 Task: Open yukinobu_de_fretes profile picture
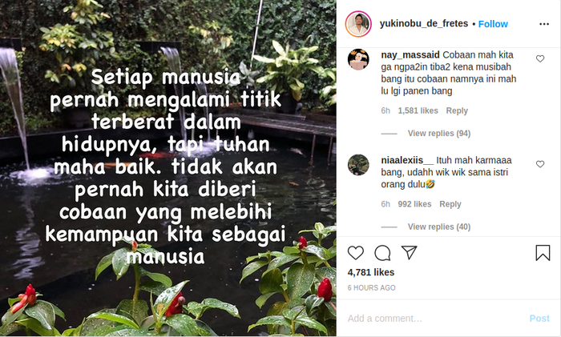(358, 24)
